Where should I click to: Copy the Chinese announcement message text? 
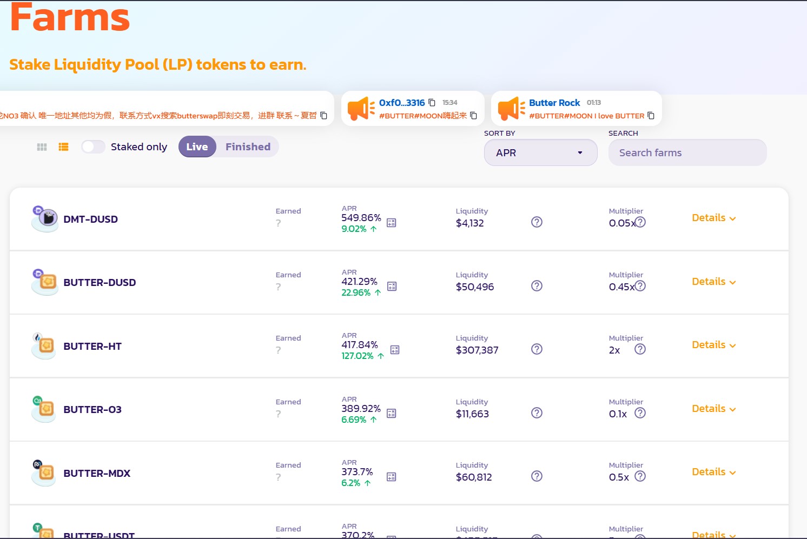[x=323, y=116]
